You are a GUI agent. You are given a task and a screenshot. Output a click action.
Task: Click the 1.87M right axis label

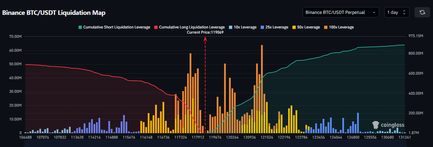[414, 133]
